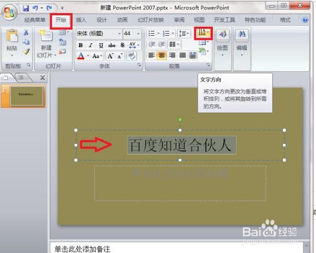316x253 pixels.
Task: Open the 格式 ribbon tab
Action: click(285, 20)
